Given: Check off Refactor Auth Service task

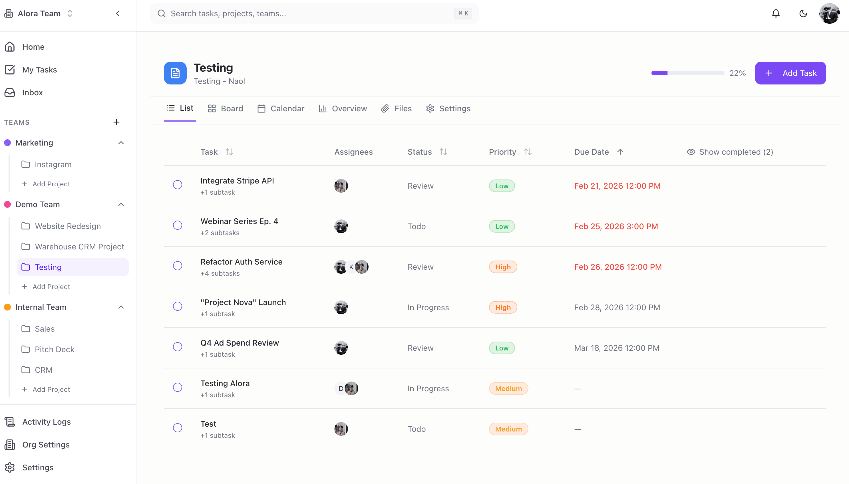Looking at the screenshot, I should tap(178, 266).
